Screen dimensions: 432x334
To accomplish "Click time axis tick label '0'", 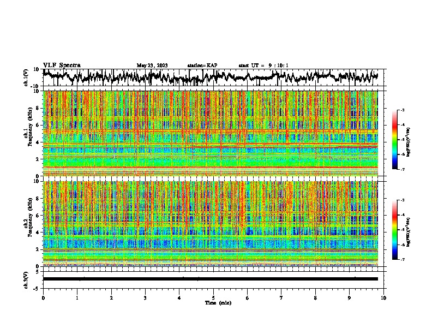I will [x=43, y=298].
